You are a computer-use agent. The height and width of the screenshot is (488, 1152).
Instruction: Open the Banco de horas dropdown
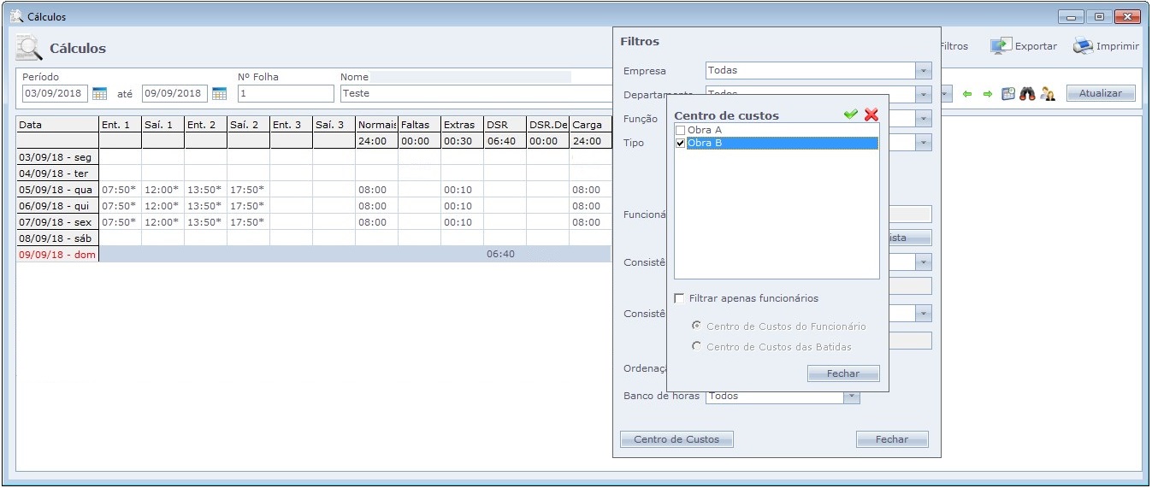click(x=851, y=397)
